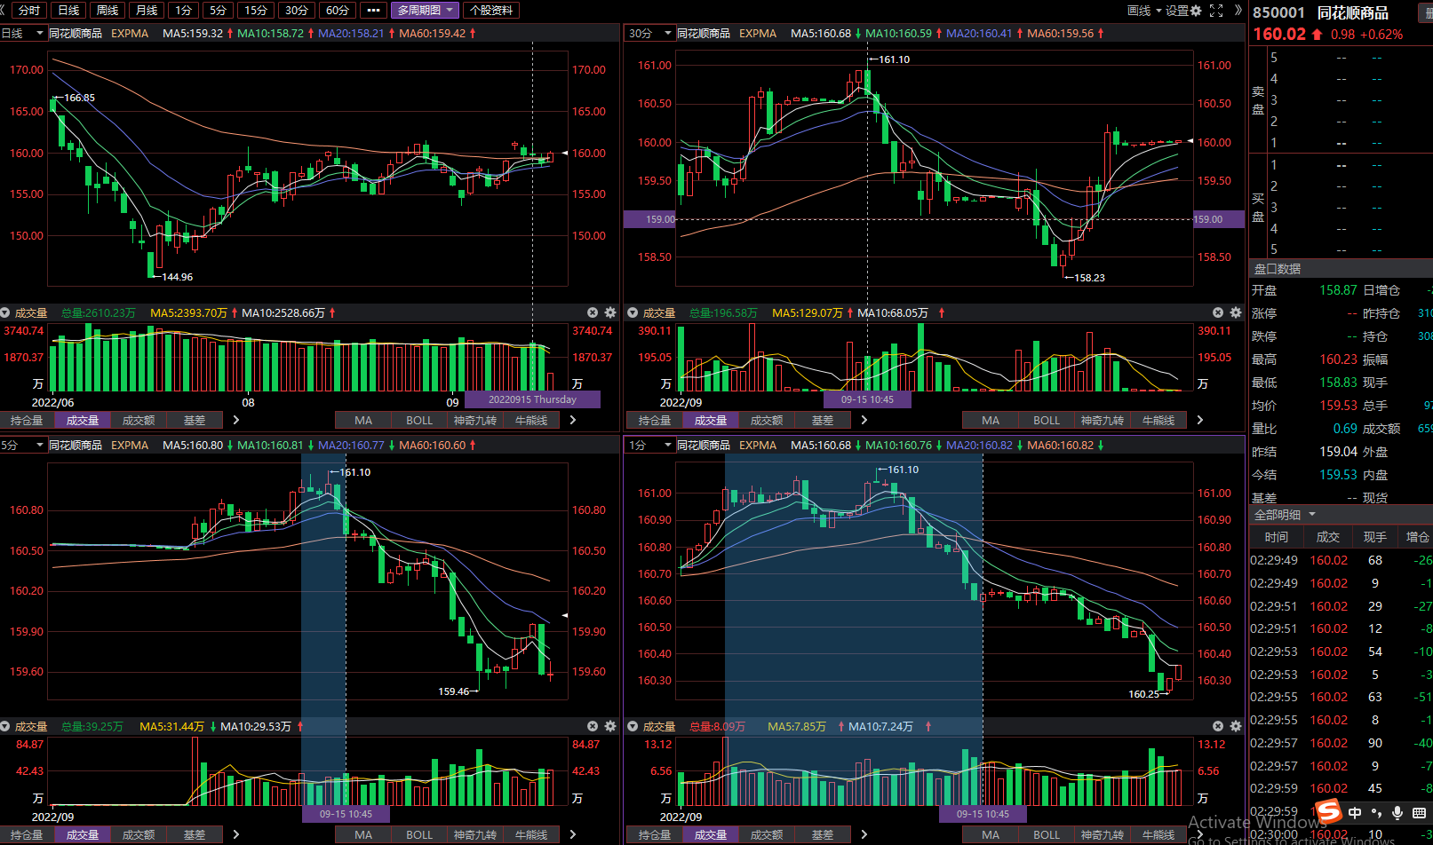This screenshot has height=845, width=1433.
Task: Open volume settings gear on 5-minute chart
Action: (x=610, y=726)
